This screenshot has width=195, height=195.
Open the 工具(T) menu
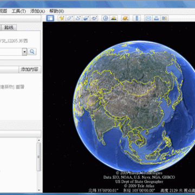coord(19,11)
